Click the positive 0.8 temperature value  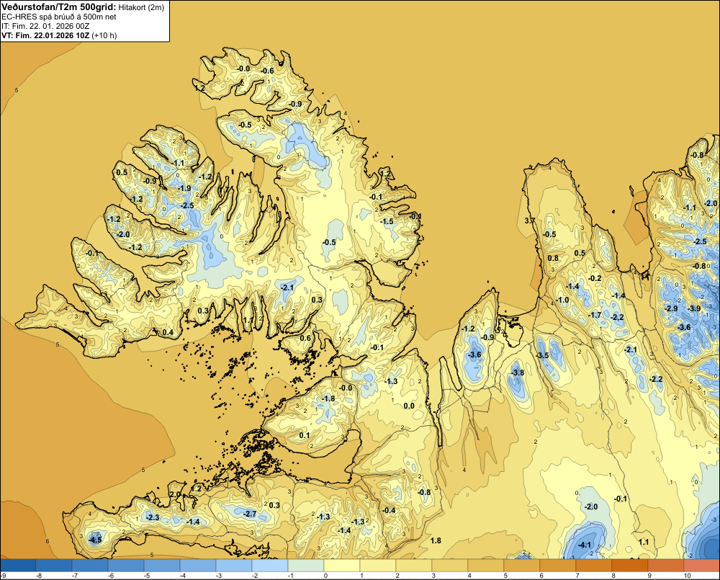553,258
